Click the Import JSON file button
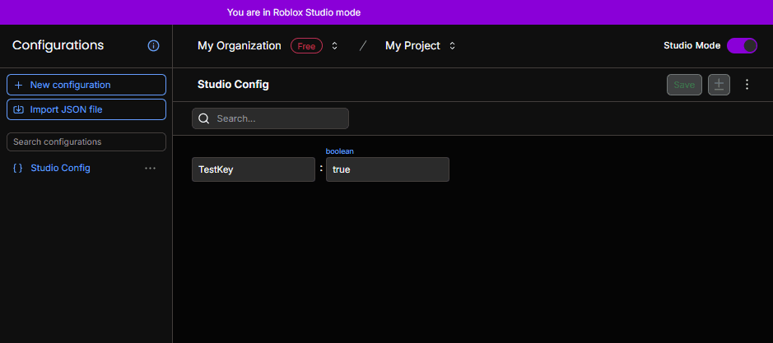 point(86,109)
